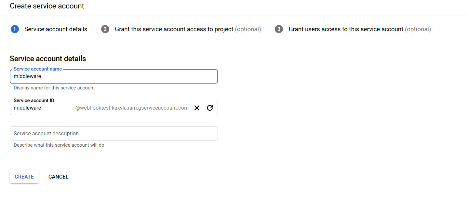Viewport: 468px width, 214px height.
Task: Select the "Service account details" step label
Action: pyautogui.click(x=56, y=29)
